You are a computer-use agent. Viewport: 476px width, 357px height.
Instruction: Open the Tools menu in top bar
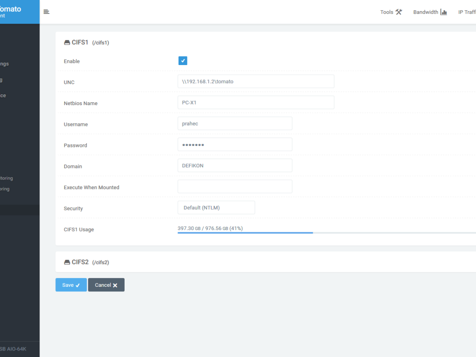point(387,12)
